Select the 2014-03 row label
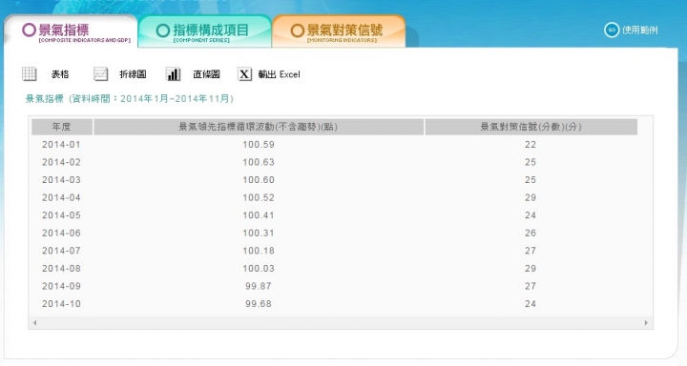The image size is (687, 366). tap(61, 180)
